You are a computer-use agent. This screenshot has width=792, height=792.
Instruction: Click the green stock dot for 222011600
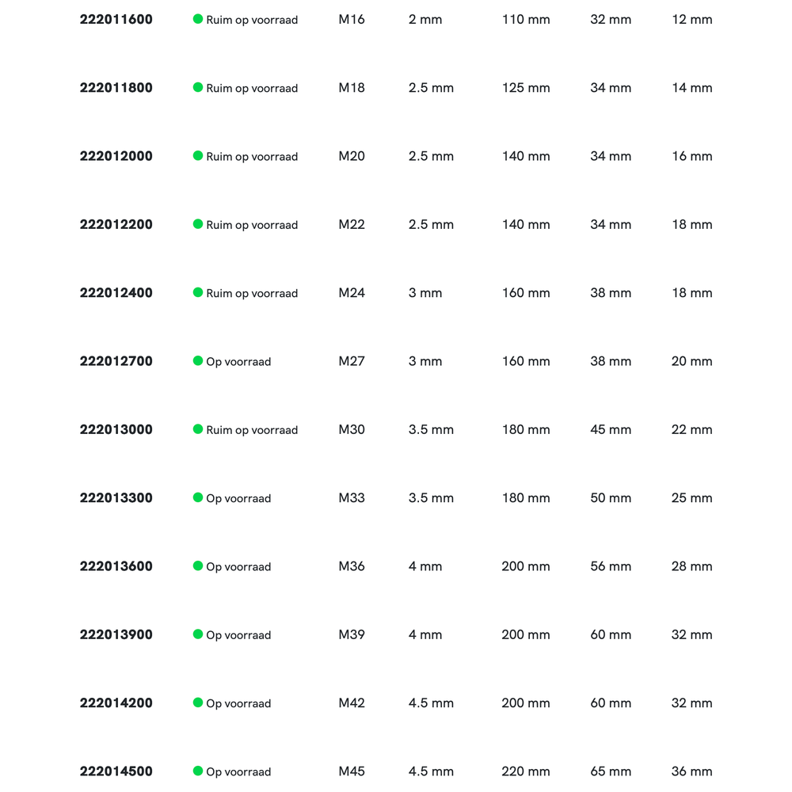pyautogui.click(x=198, y=19)
